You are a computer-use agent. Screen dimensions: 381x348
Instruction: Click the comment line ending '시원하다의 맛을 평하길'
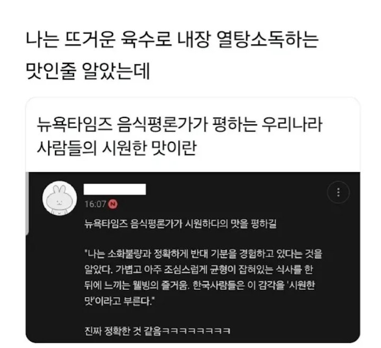pos(180,224)
